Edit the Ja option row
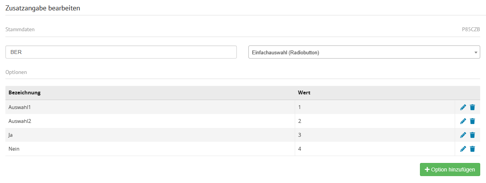This screenshot has height=183, width=486. pyautogui.click(x=463, y=135)
